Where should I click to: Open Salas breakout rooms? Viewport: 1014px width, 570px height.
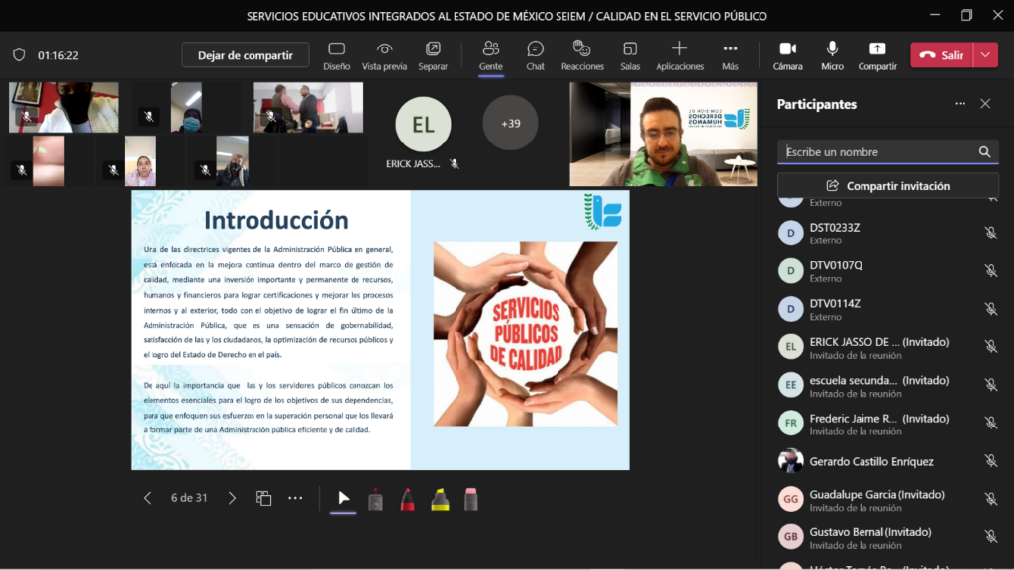point(630,54)
